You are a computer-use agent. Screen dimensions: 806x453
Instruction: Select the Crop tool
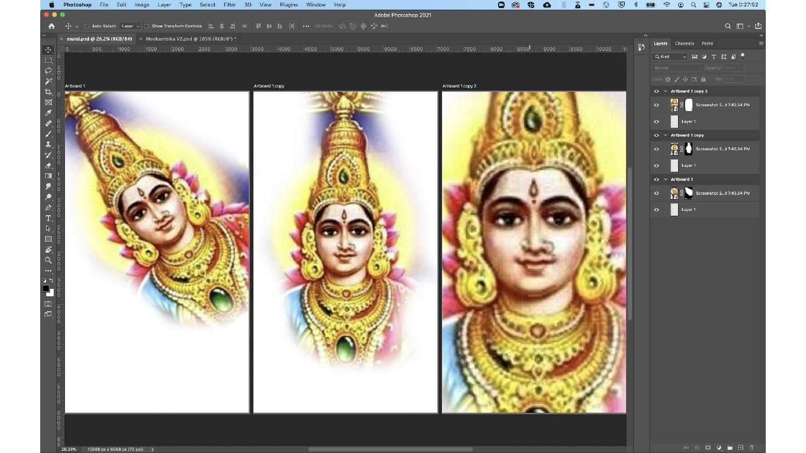(48, 92)
